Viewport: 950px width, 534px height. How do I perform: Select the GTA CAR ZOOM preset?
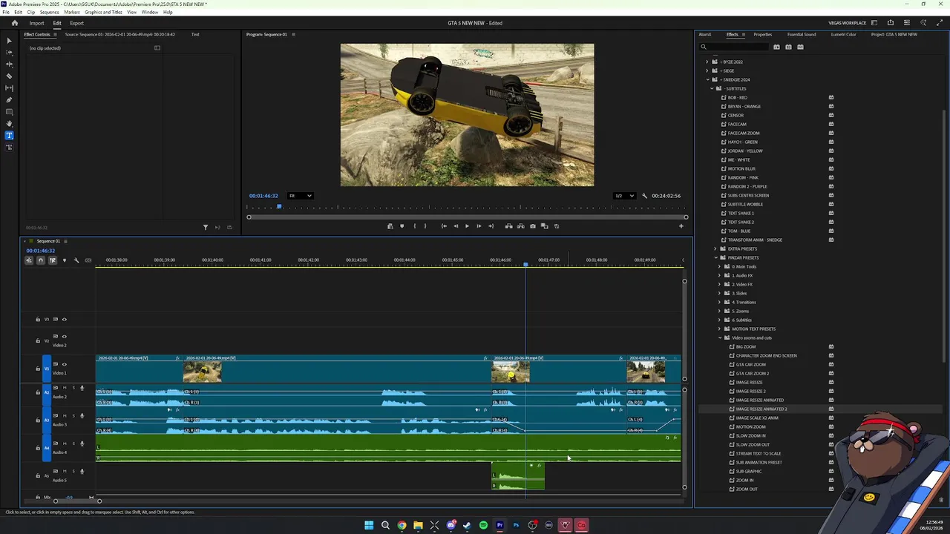[x=750, y=364]
